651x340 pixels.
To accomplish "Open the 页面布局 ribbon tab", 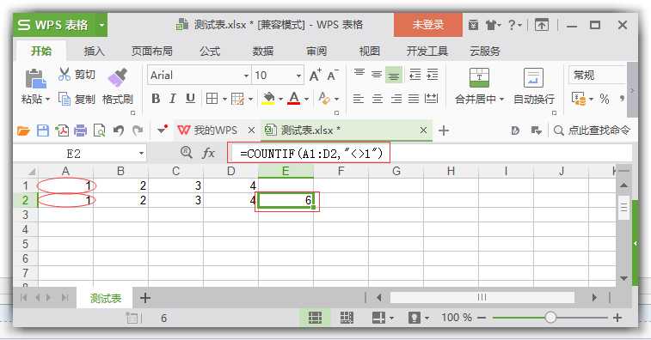I will click(152, 51).
